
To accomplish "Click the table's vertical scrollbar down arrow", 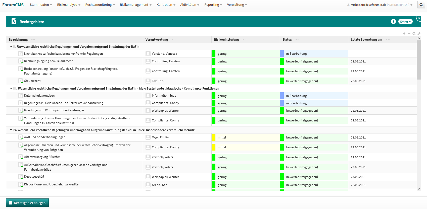I will [419, 189].
